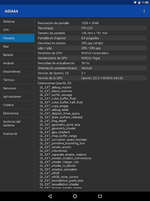Tap GL_EXT_sRGB_write_control entry
The image size is (150, 201).
click(59, 177)
